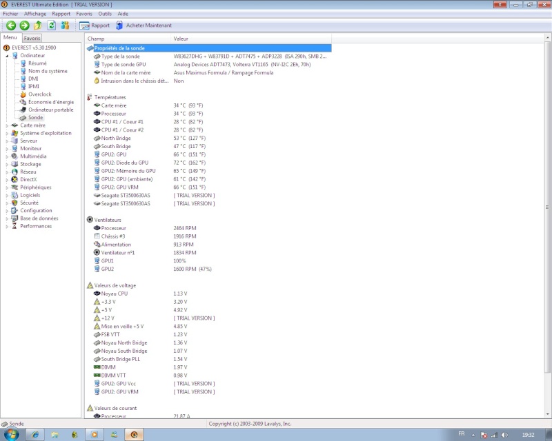Switch to the Favoris tab in the side panel
This screenshot has height=441, width=552.
point(32,38)
